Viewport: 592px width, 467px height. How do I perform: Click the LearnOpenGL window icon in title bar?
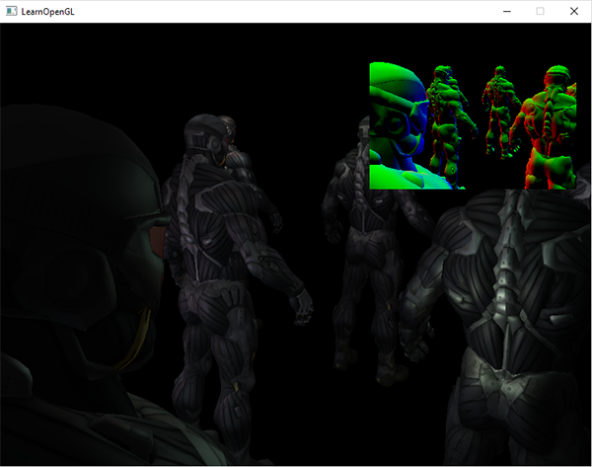coord(11,11)
